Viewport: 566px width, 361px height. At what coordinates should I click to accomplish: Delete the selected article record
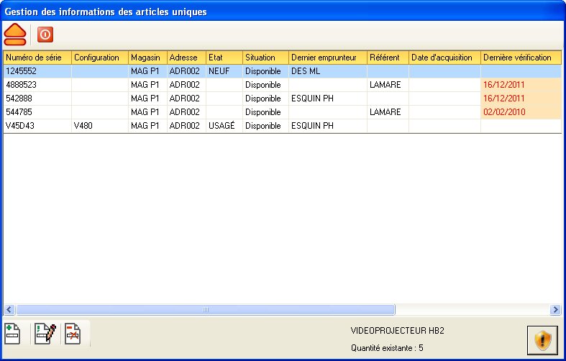point(73,334)
